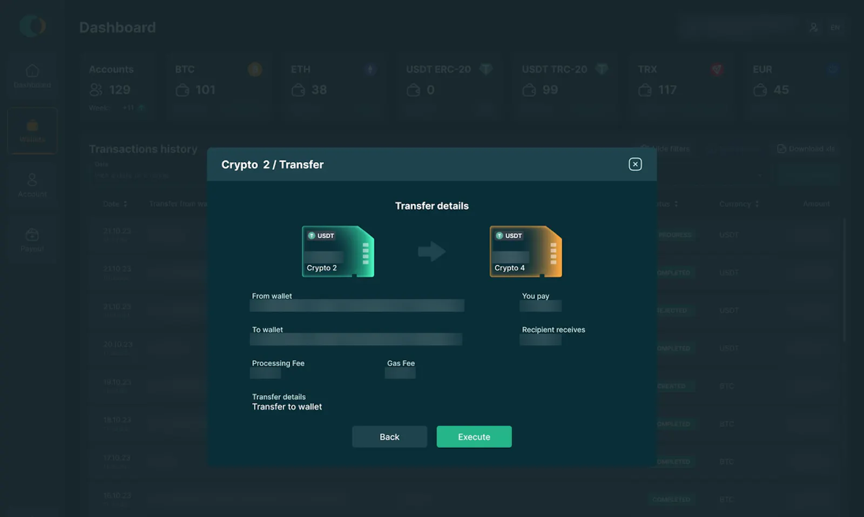864x517 pixels.
Task: Click the wallet icon beside TRX count 117
Action: tap(645, 90)
